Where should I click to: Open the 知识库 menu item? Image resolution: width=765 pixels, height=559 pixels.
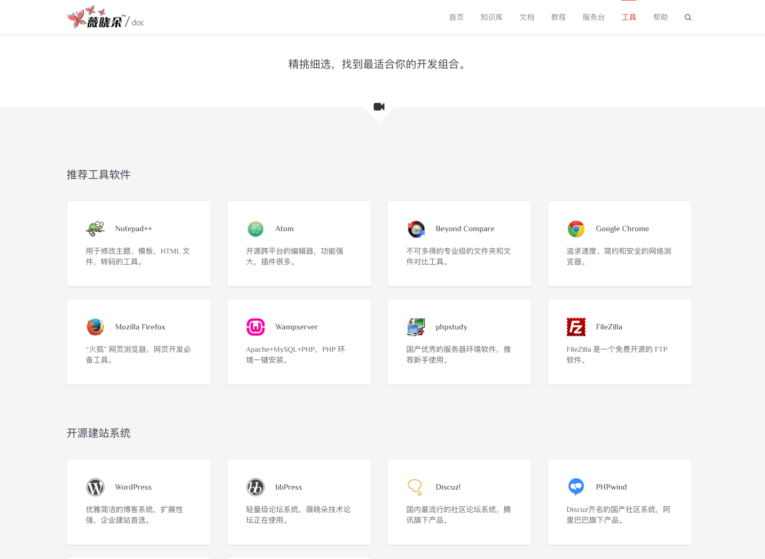[x=491, y=17]
